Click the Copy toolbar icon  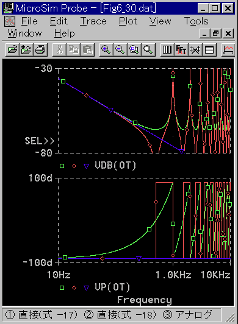(x=73, y=49)
